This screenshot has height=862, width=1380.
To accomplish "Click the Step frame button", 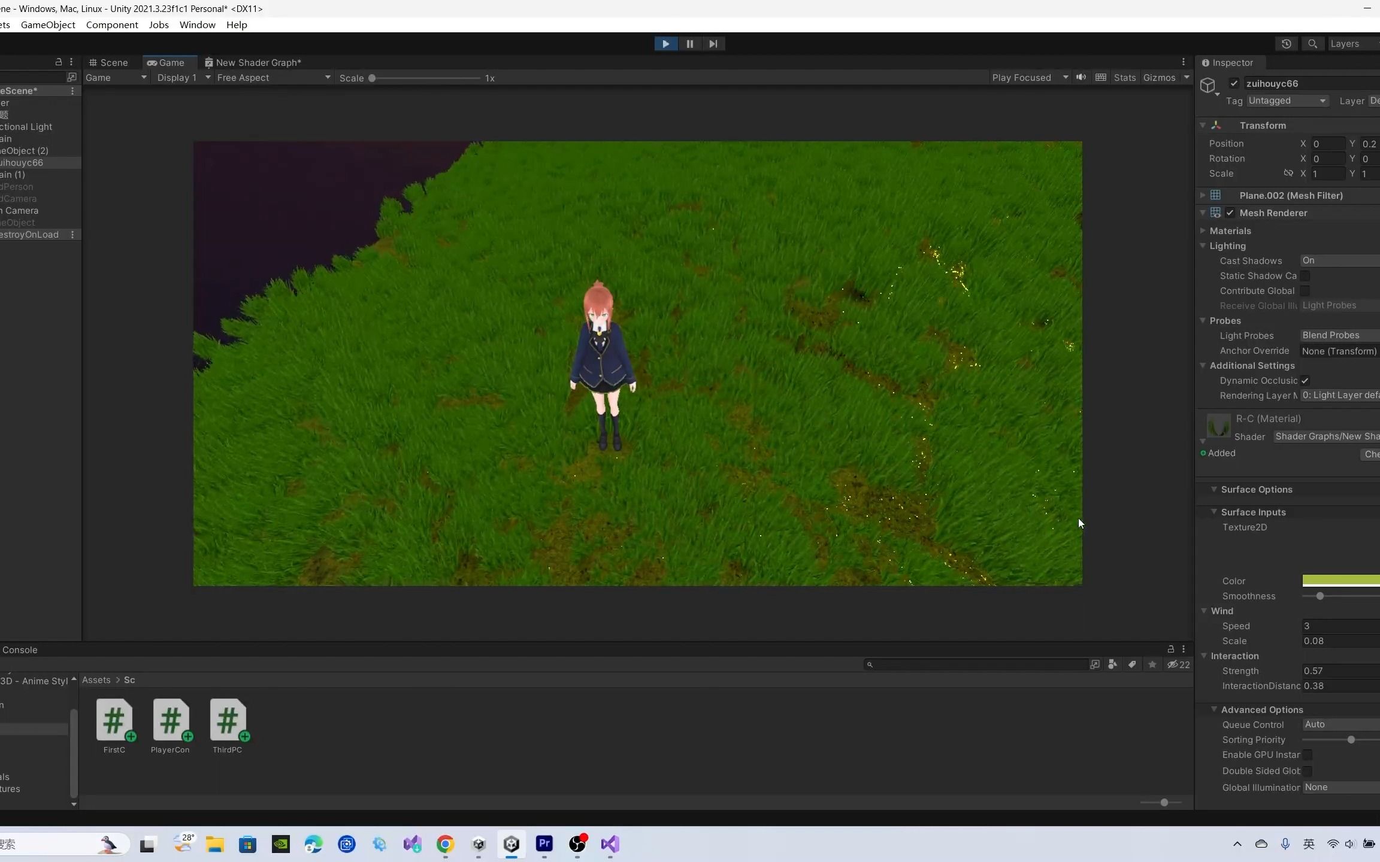I will pyautogui.click(x=713, y=44).
